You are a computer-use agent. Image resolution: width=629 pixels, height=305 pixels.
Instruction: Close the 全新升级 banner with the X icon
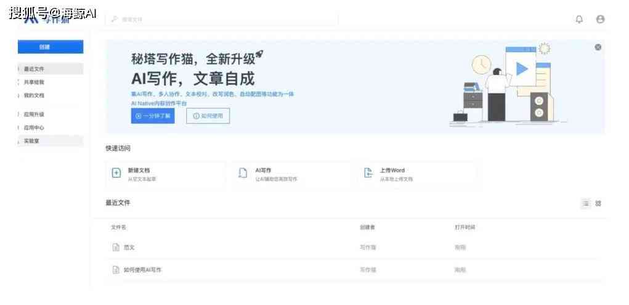598,47
